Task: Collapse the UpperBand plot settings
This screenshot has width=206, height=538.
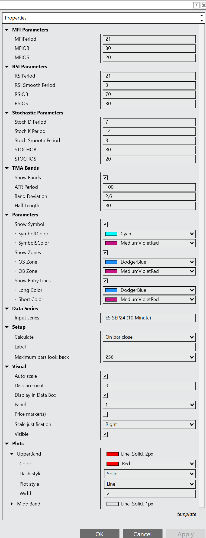Action: pos(12,454)
